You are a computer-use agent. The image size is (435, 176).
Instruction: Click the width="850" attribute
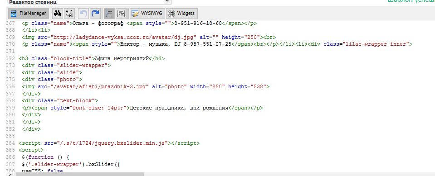click(207, 86)
